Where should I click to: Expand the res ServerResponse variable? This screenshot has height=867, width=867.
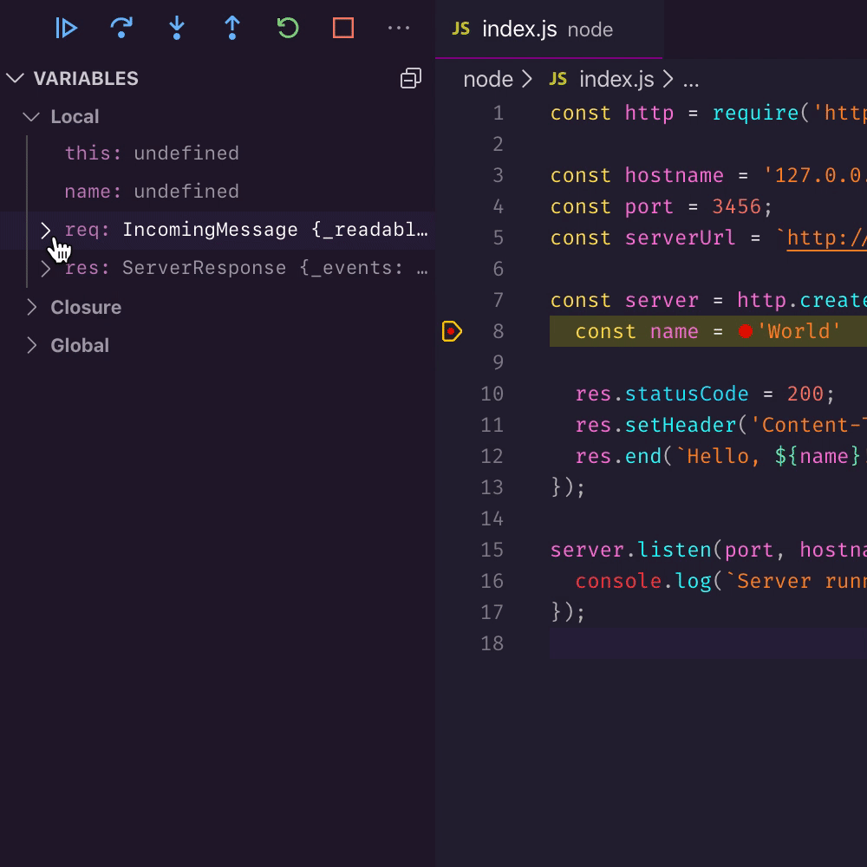pyautogui.click(x=46, y=269)
